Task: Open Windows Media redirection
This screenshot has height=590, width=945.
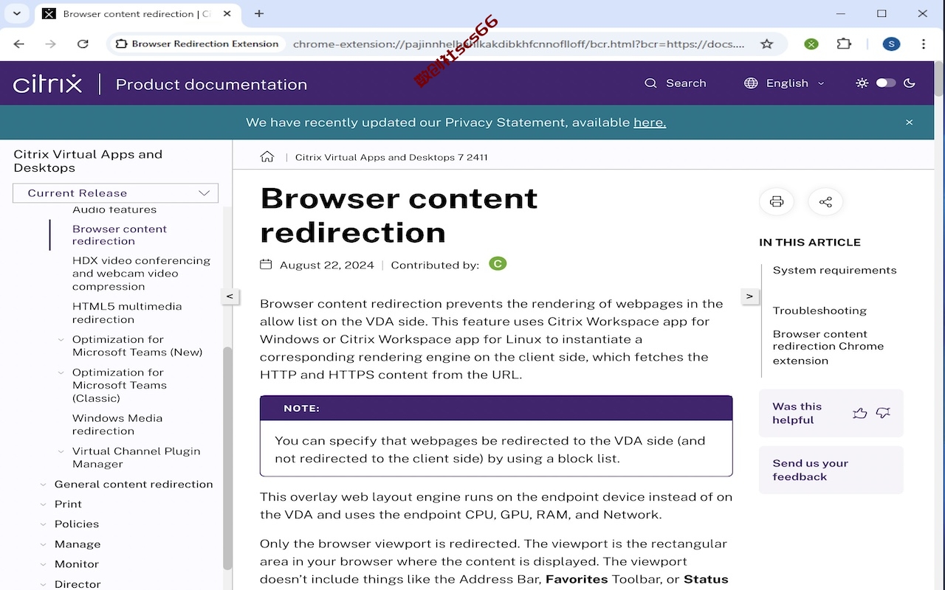Action: pos(117,424)
